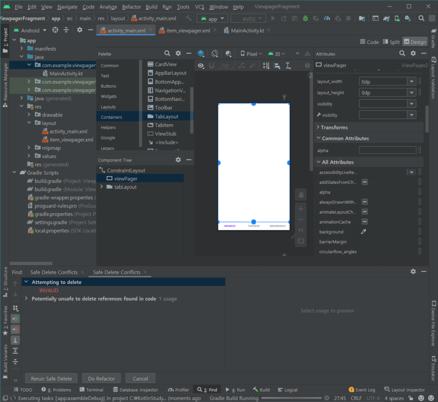438x402 pixels.
Task: Click the Align icon in design toolbar
Action: [277, 66]
